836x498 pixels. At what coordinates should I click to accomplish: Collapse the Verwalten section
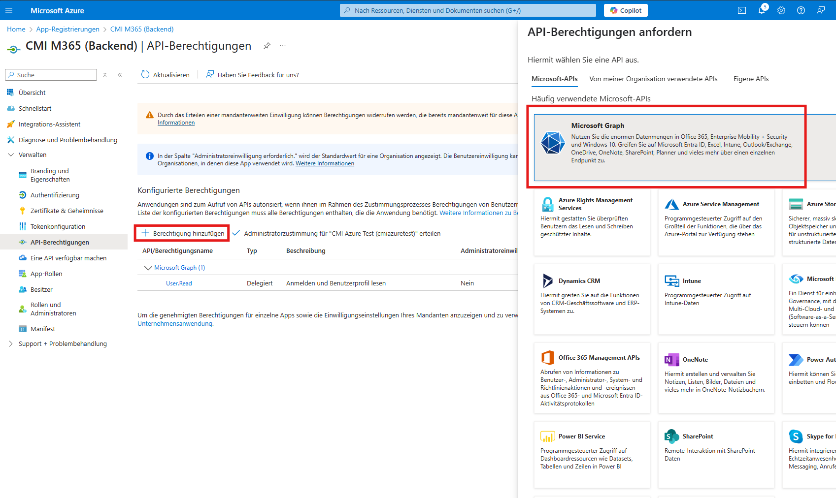point(11,154)
